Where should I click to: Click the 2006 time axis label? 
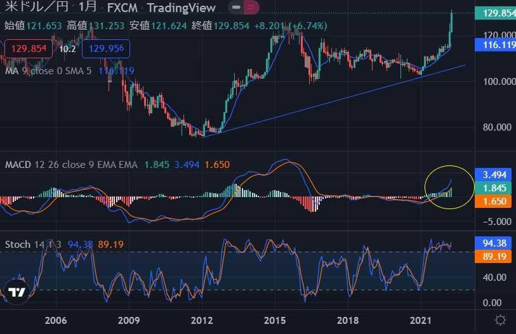(x=56, y=320)
